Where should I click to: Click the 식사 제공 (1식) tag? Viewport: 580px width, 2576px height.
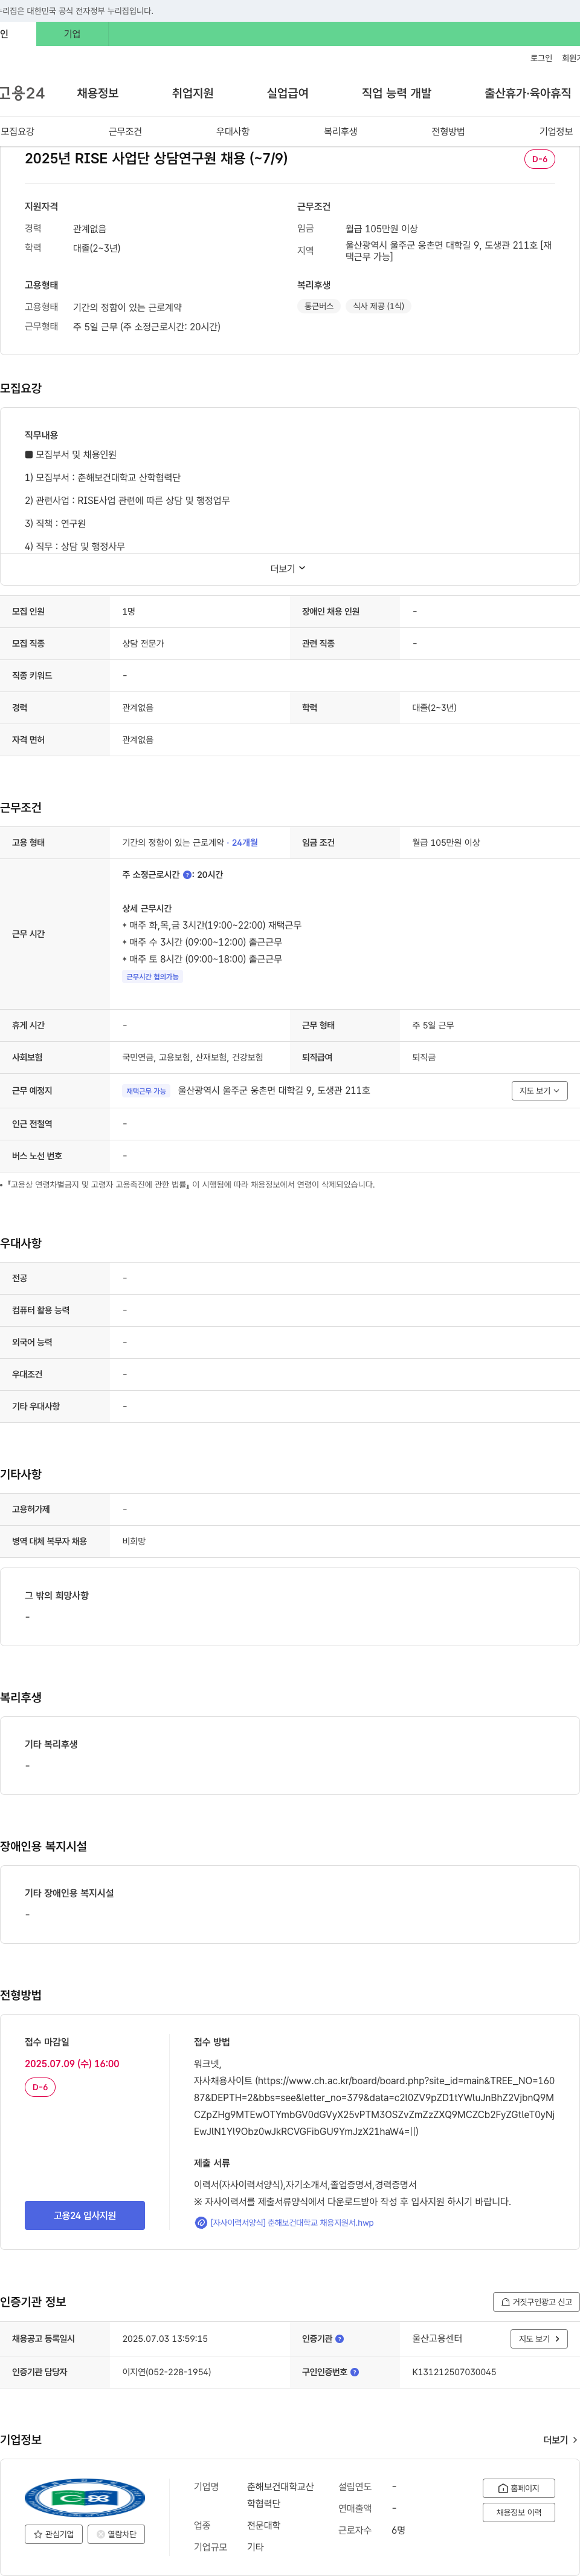click(378, 306)
